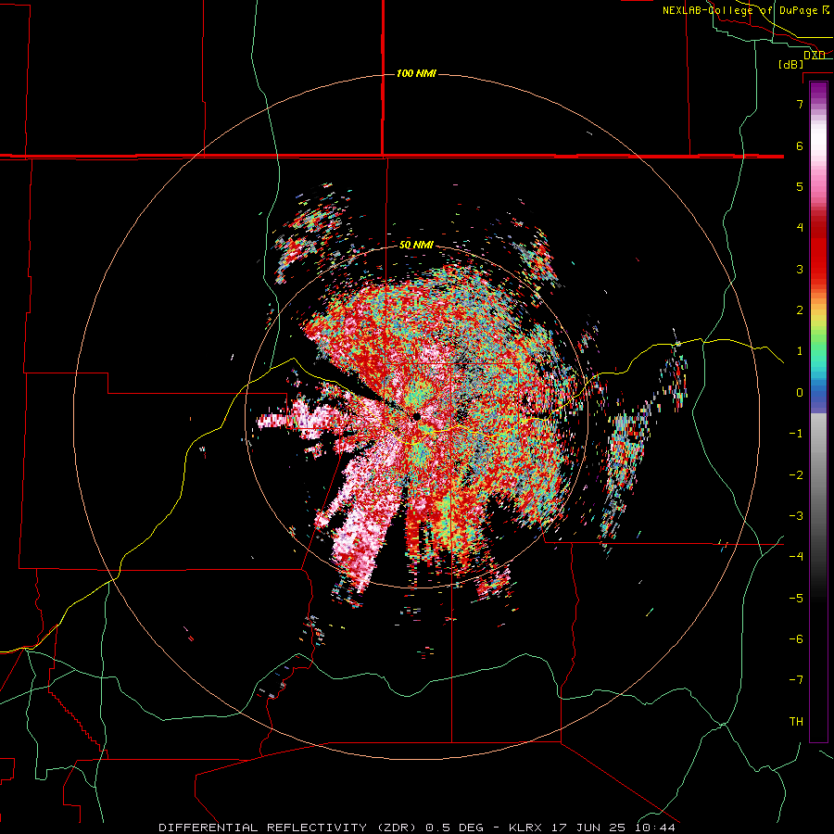Click the NEXLAB-College of DuPage credit text
Viewport: 834px width, 834px height.
coord(739,10)
